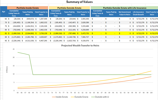Select the '$ Millions' vertical axis label
The image size is (158, 100).
(x=7, y=69)
